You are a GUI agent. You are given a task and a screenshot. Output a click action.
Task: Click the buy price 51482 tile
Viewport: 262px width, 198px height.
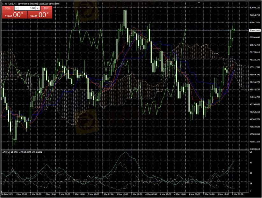(39, 15)
